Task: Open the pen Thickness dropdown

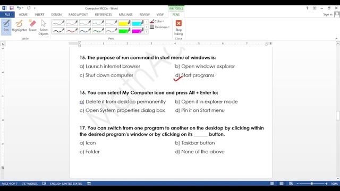Action: (159, 27)
